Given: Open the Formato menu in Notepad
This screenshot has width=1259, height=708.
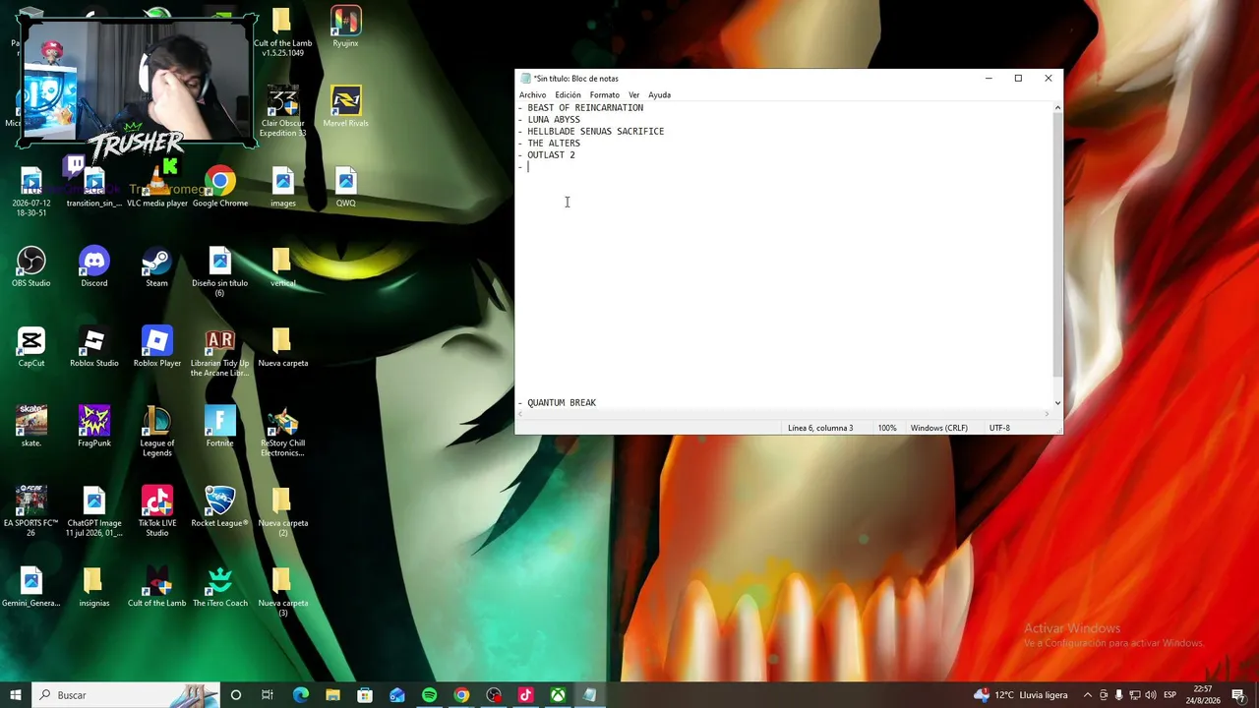Looking at the screenshot, I should point(604,95).
